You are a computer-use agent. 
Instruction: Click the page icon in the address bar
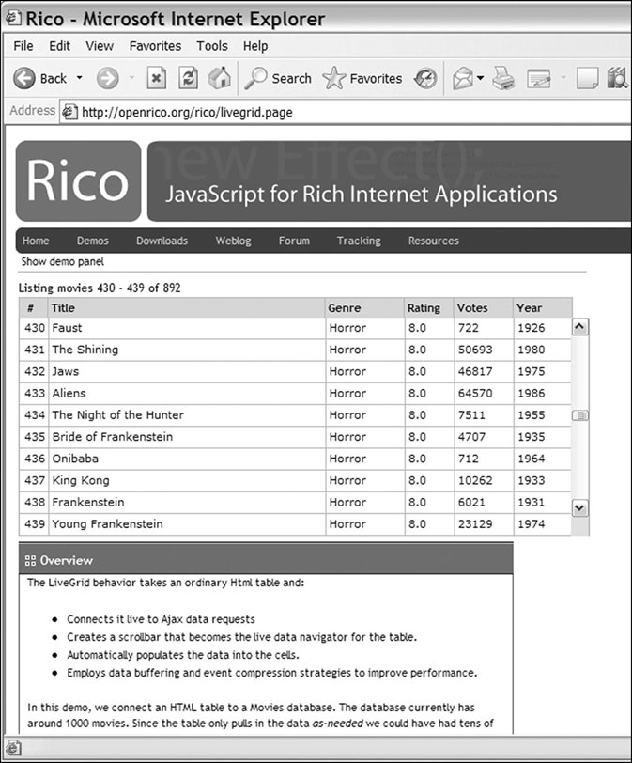[x=69, y=112]
